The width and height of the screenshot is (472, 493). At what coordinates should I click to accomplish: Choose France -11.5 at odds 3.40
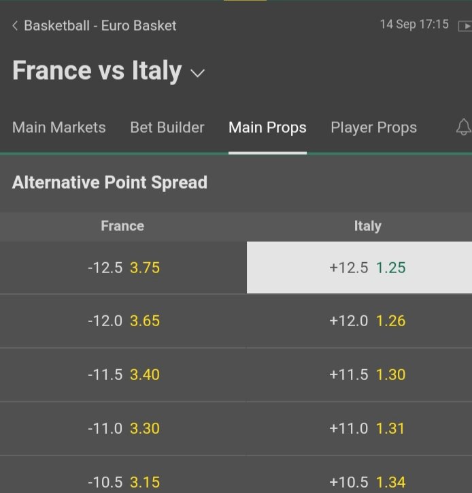click(123, 375)
